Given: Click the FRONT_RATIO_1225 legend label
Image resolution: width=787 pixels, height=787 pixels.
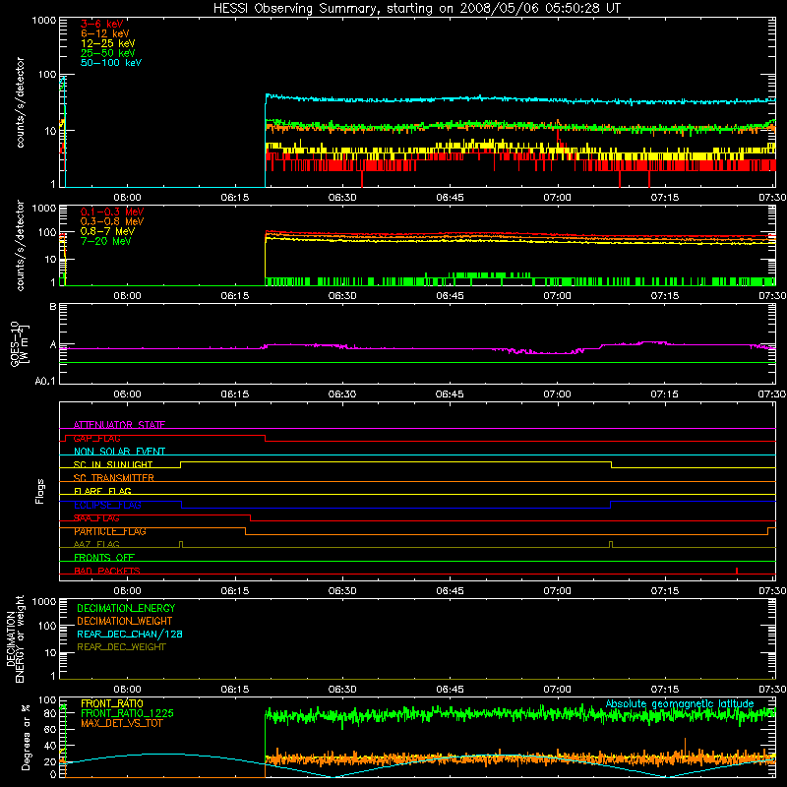Looking at the screenshot, I should 127,713.
